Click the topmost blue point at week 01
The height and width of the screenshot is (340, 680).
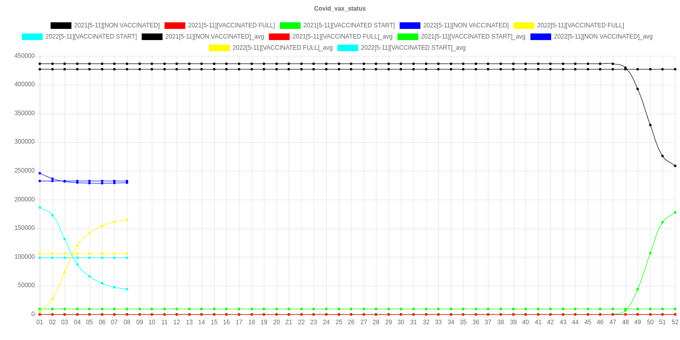pyautogui.click(x=40, y=174)
